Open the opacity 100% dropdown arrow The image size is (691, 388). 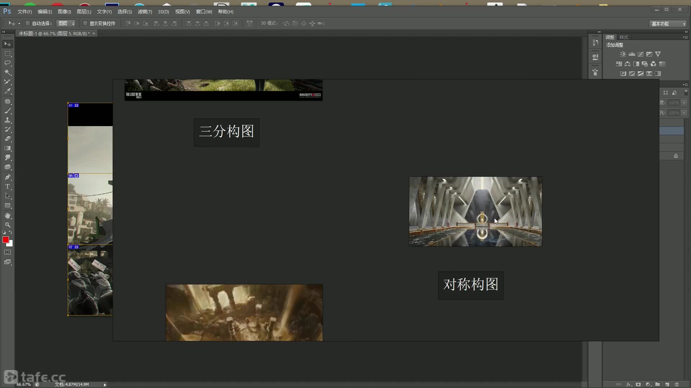click(684, 103)
